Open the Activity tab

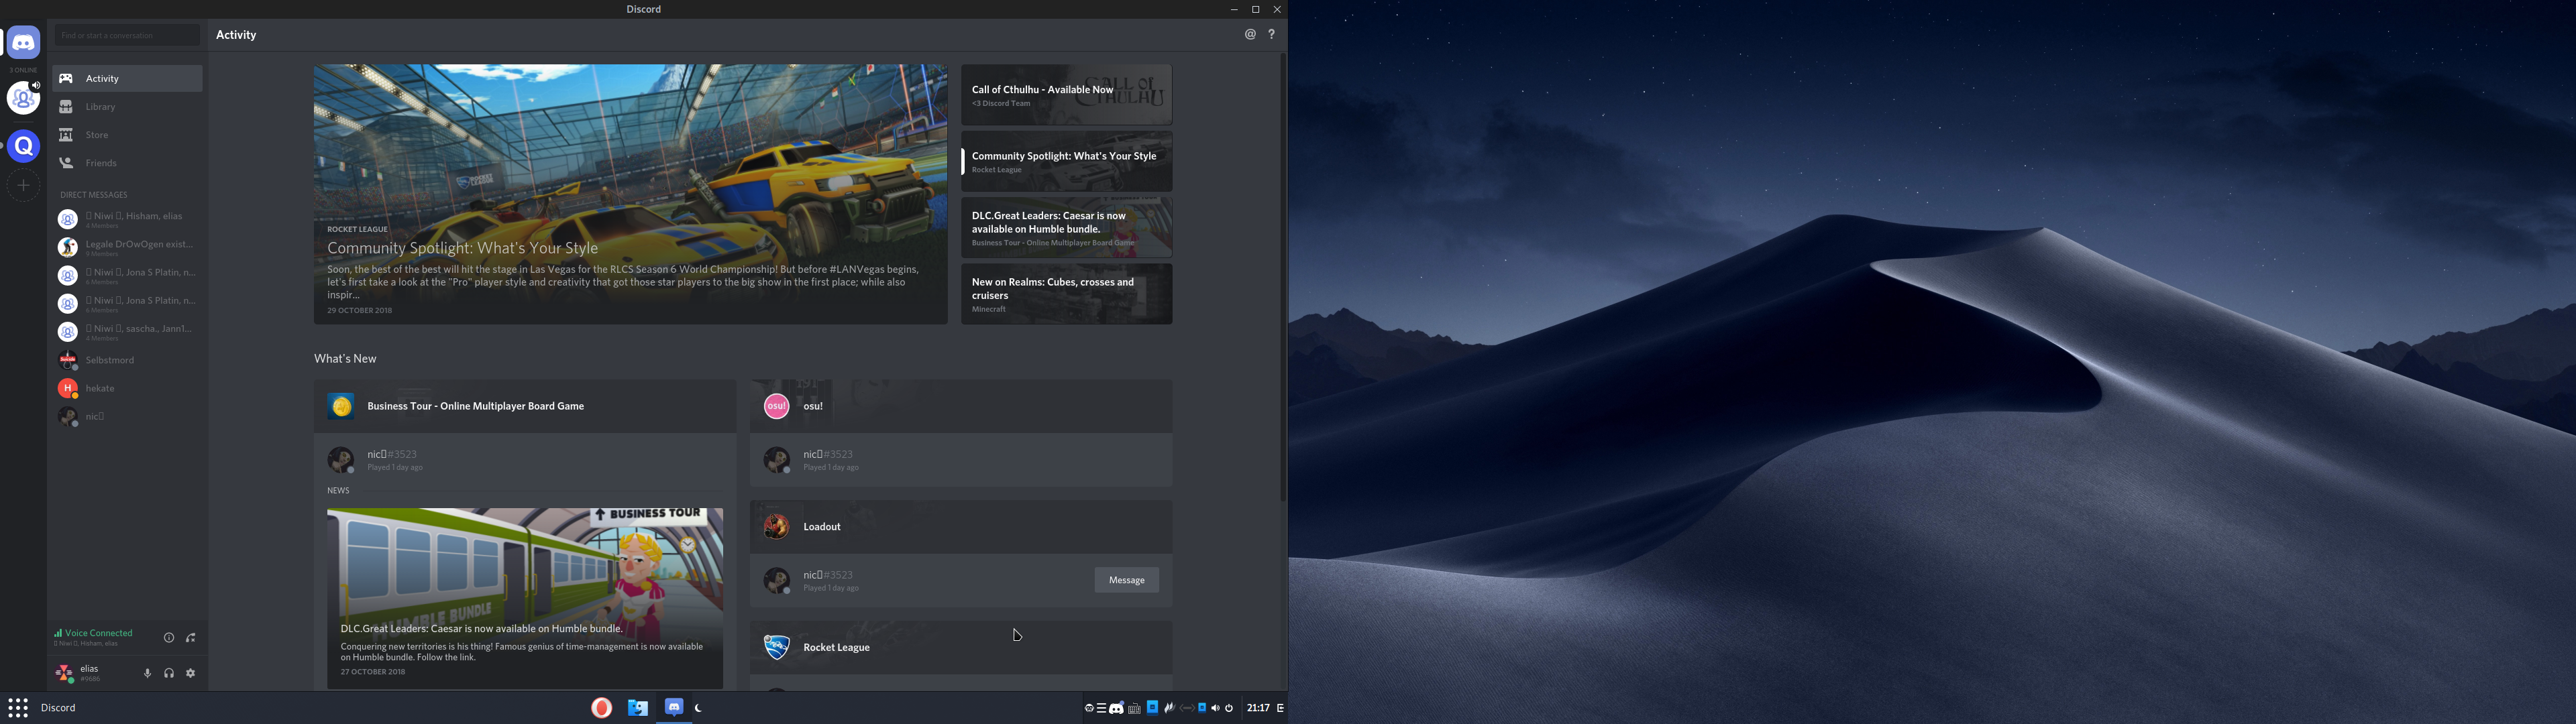(x=128, y=78)
